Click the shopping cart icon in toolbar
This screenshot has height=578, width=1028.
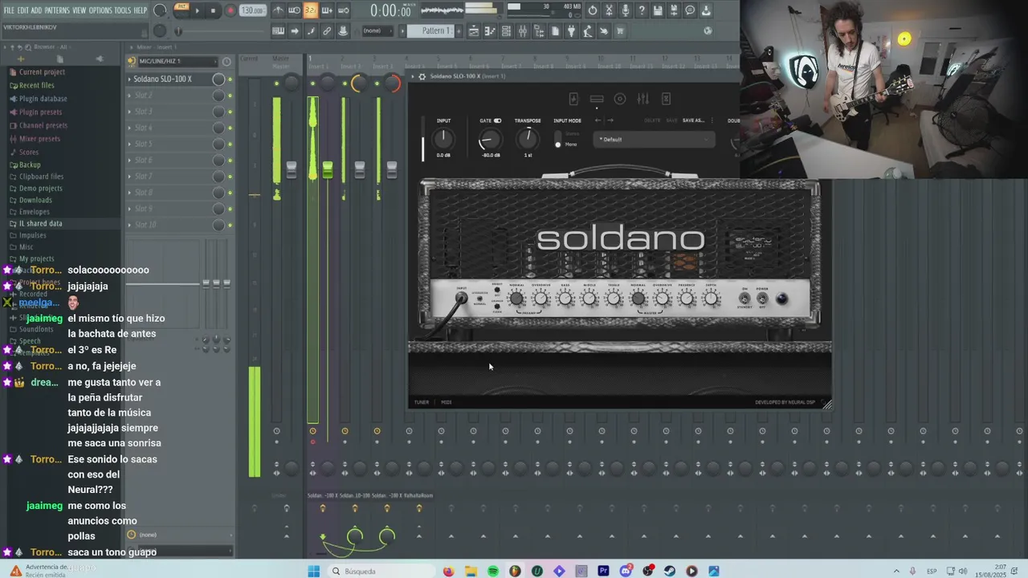click(x=620, y=31)
